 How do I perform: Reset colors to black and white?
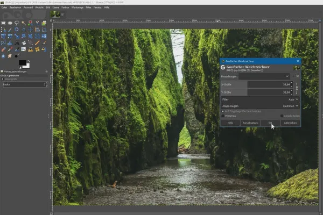tap(20, 67)
